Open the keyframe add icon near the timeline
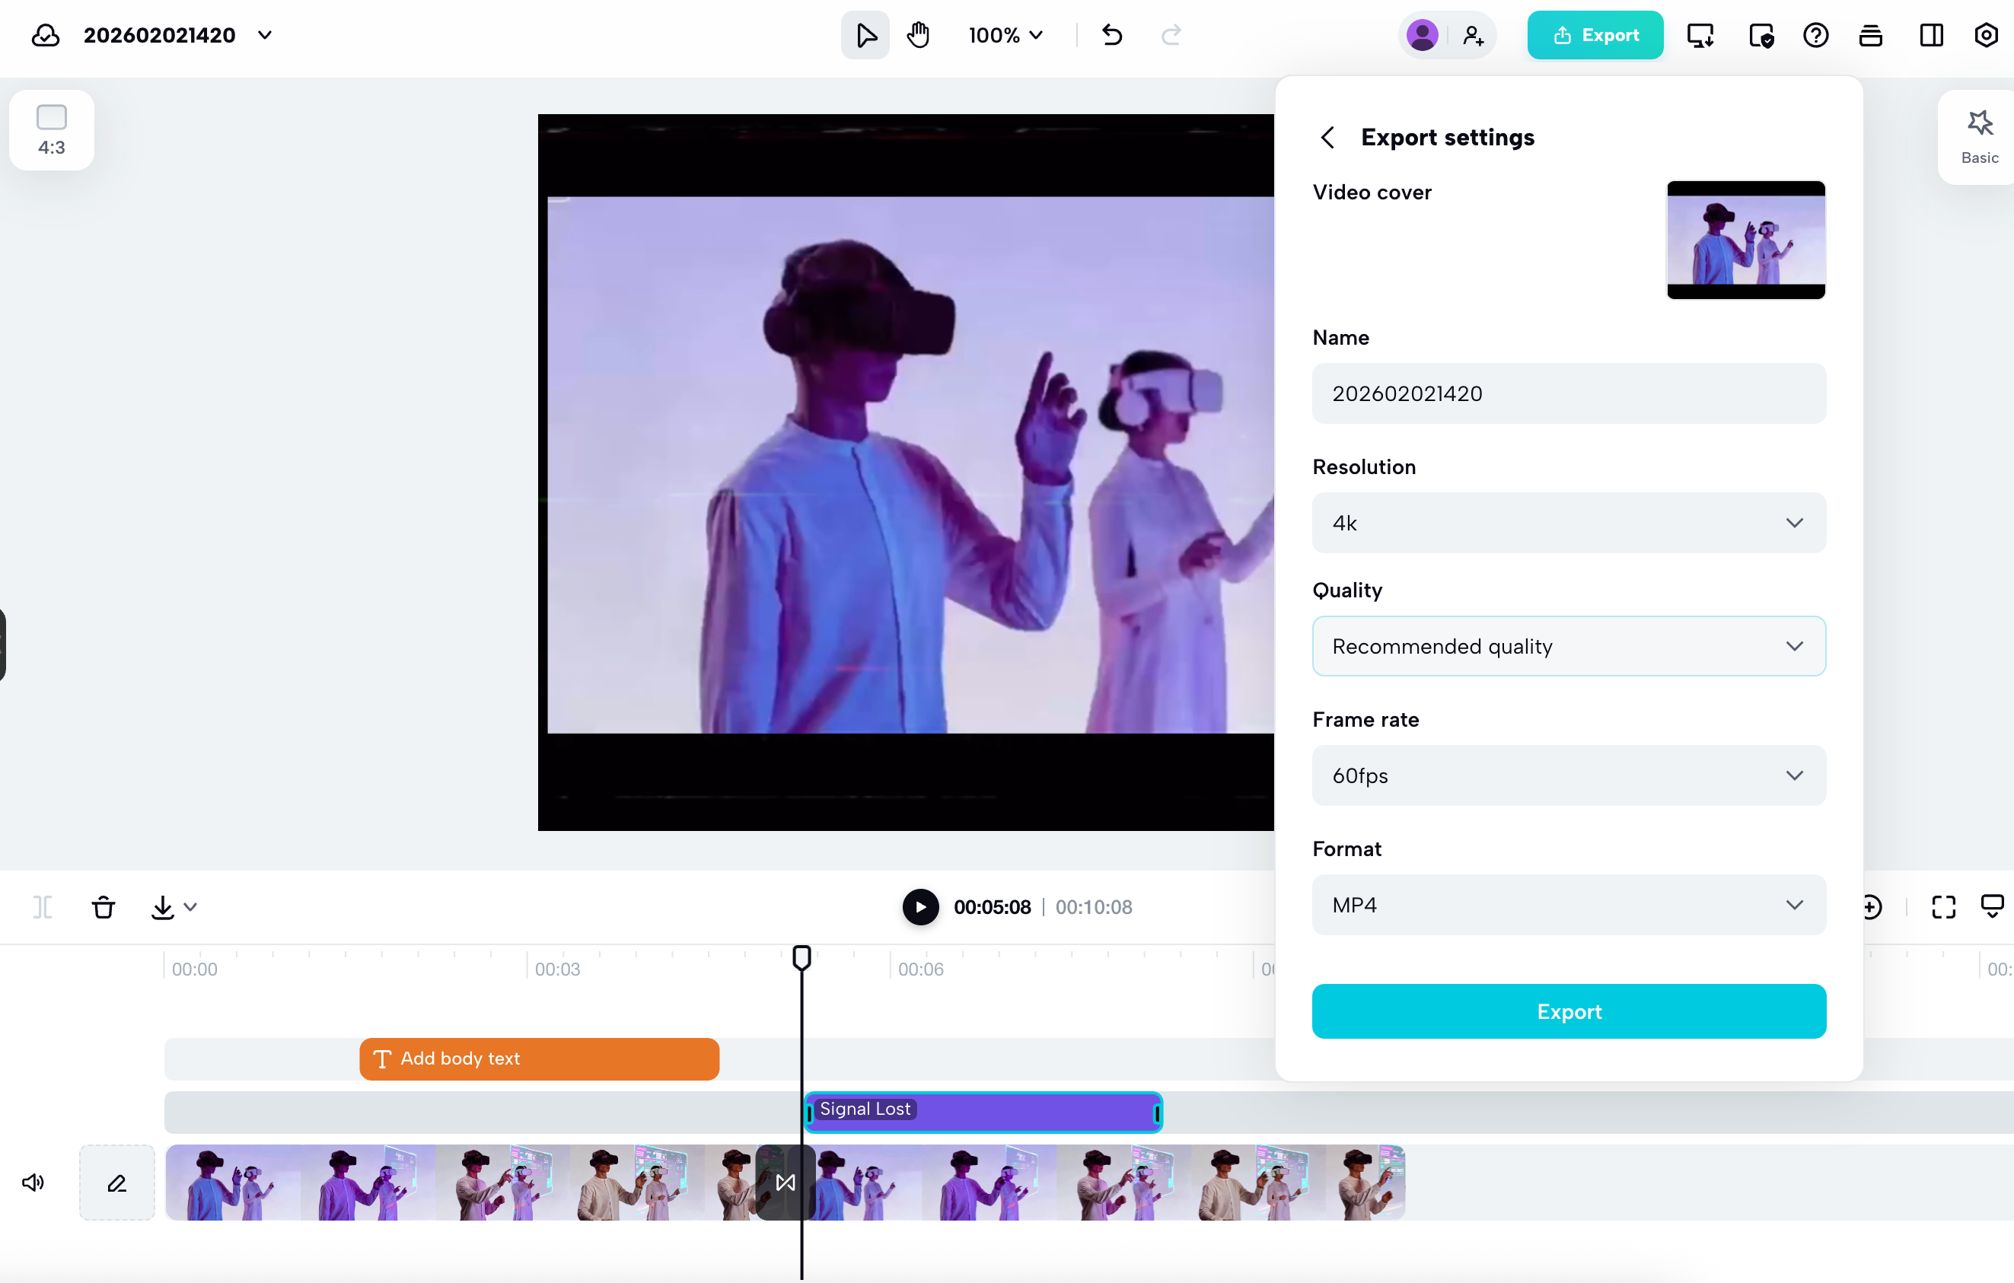Viewport: 2014px width, 1283px height. click(1872, 906)
